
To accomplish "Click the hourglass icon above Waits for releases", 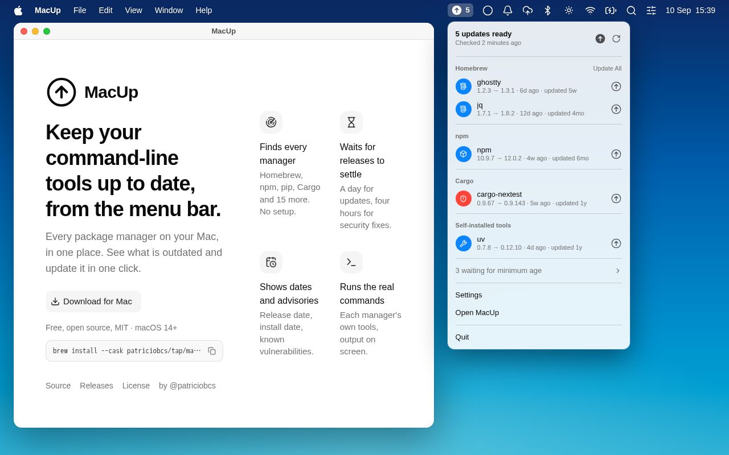I will tap(351, 122).
